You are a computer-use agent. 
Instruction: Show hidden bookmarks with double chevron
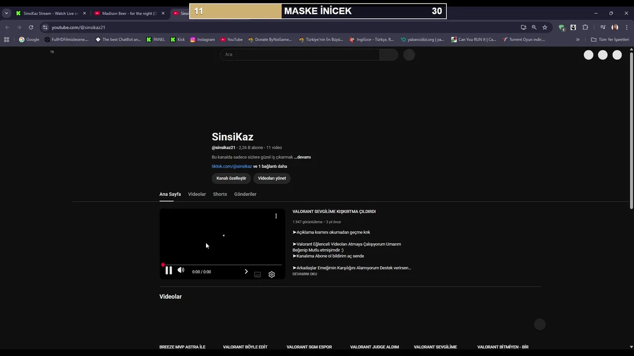coord(578,40)
